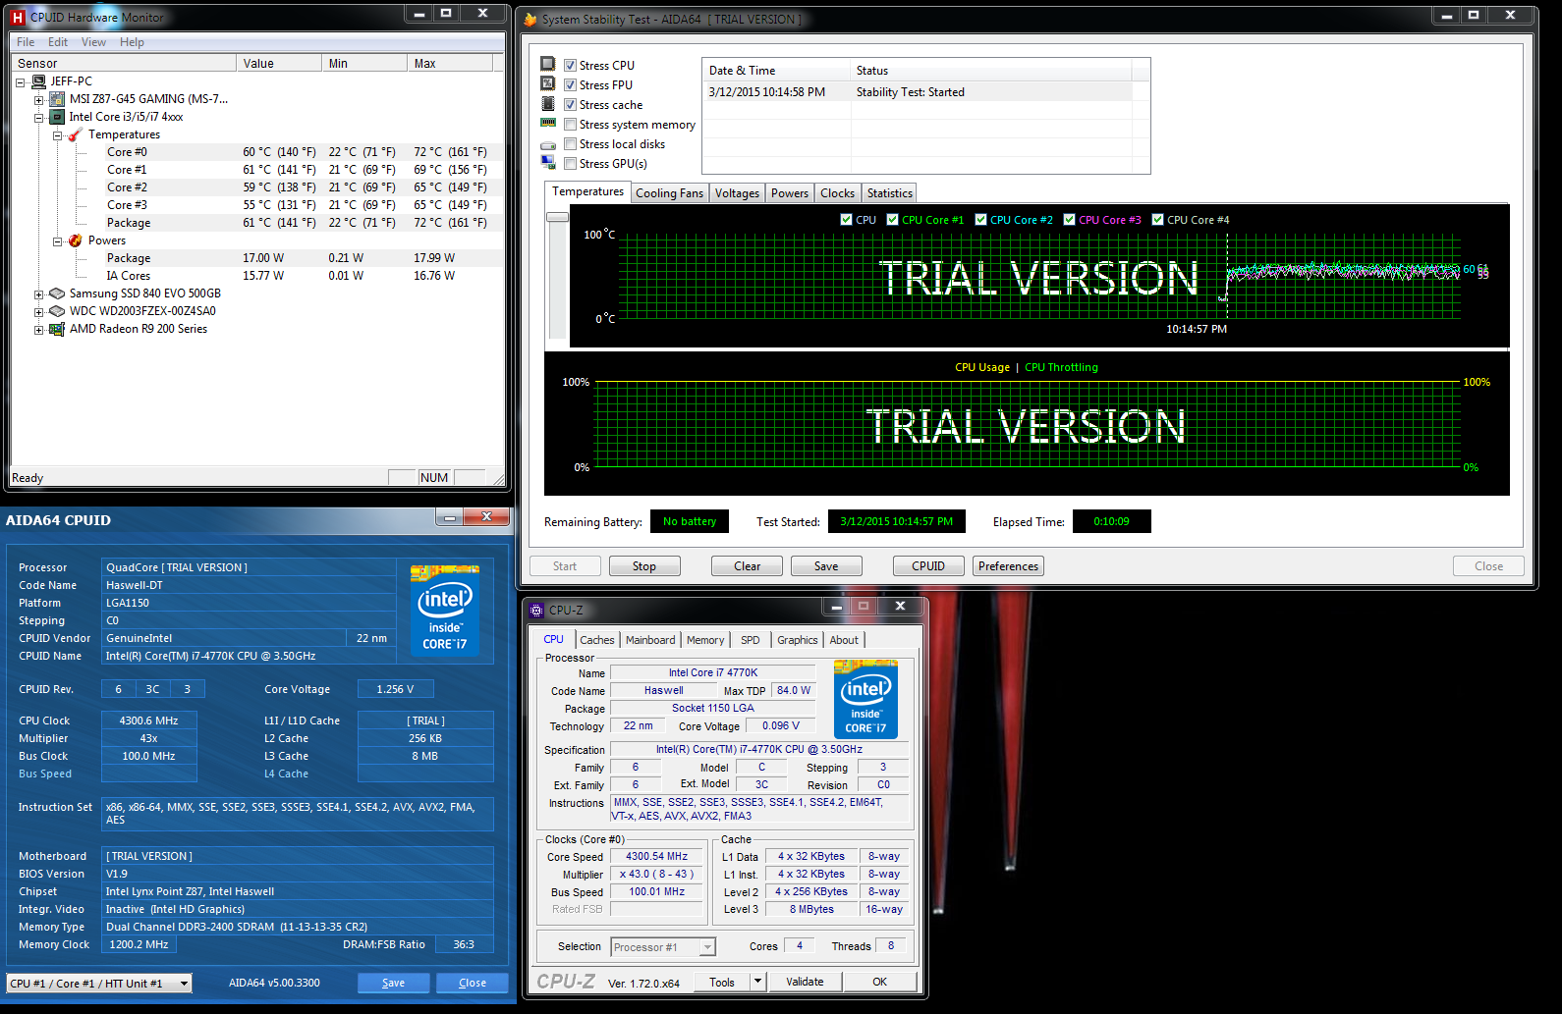Collapse the Intel Core i3/i5/i7 4xxx node
The image size is (1562, 1014).
tap(38, 118)
